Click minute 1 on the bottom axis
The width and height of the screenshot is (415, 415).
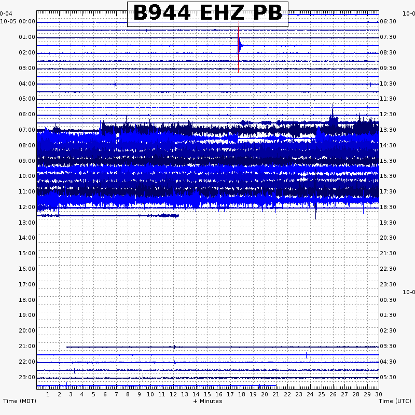[48, 394]
